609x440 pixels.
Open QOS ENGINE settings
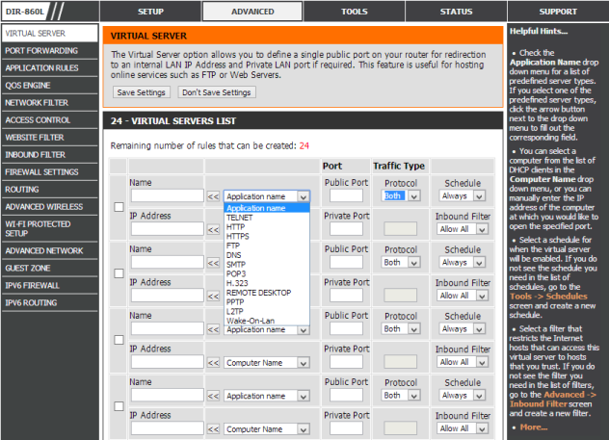50,86
